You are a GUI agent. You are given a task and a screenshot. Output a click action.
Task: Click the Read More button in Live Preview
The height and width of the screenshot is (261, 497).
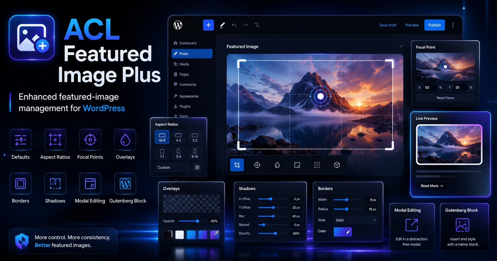tap(432, 186)
